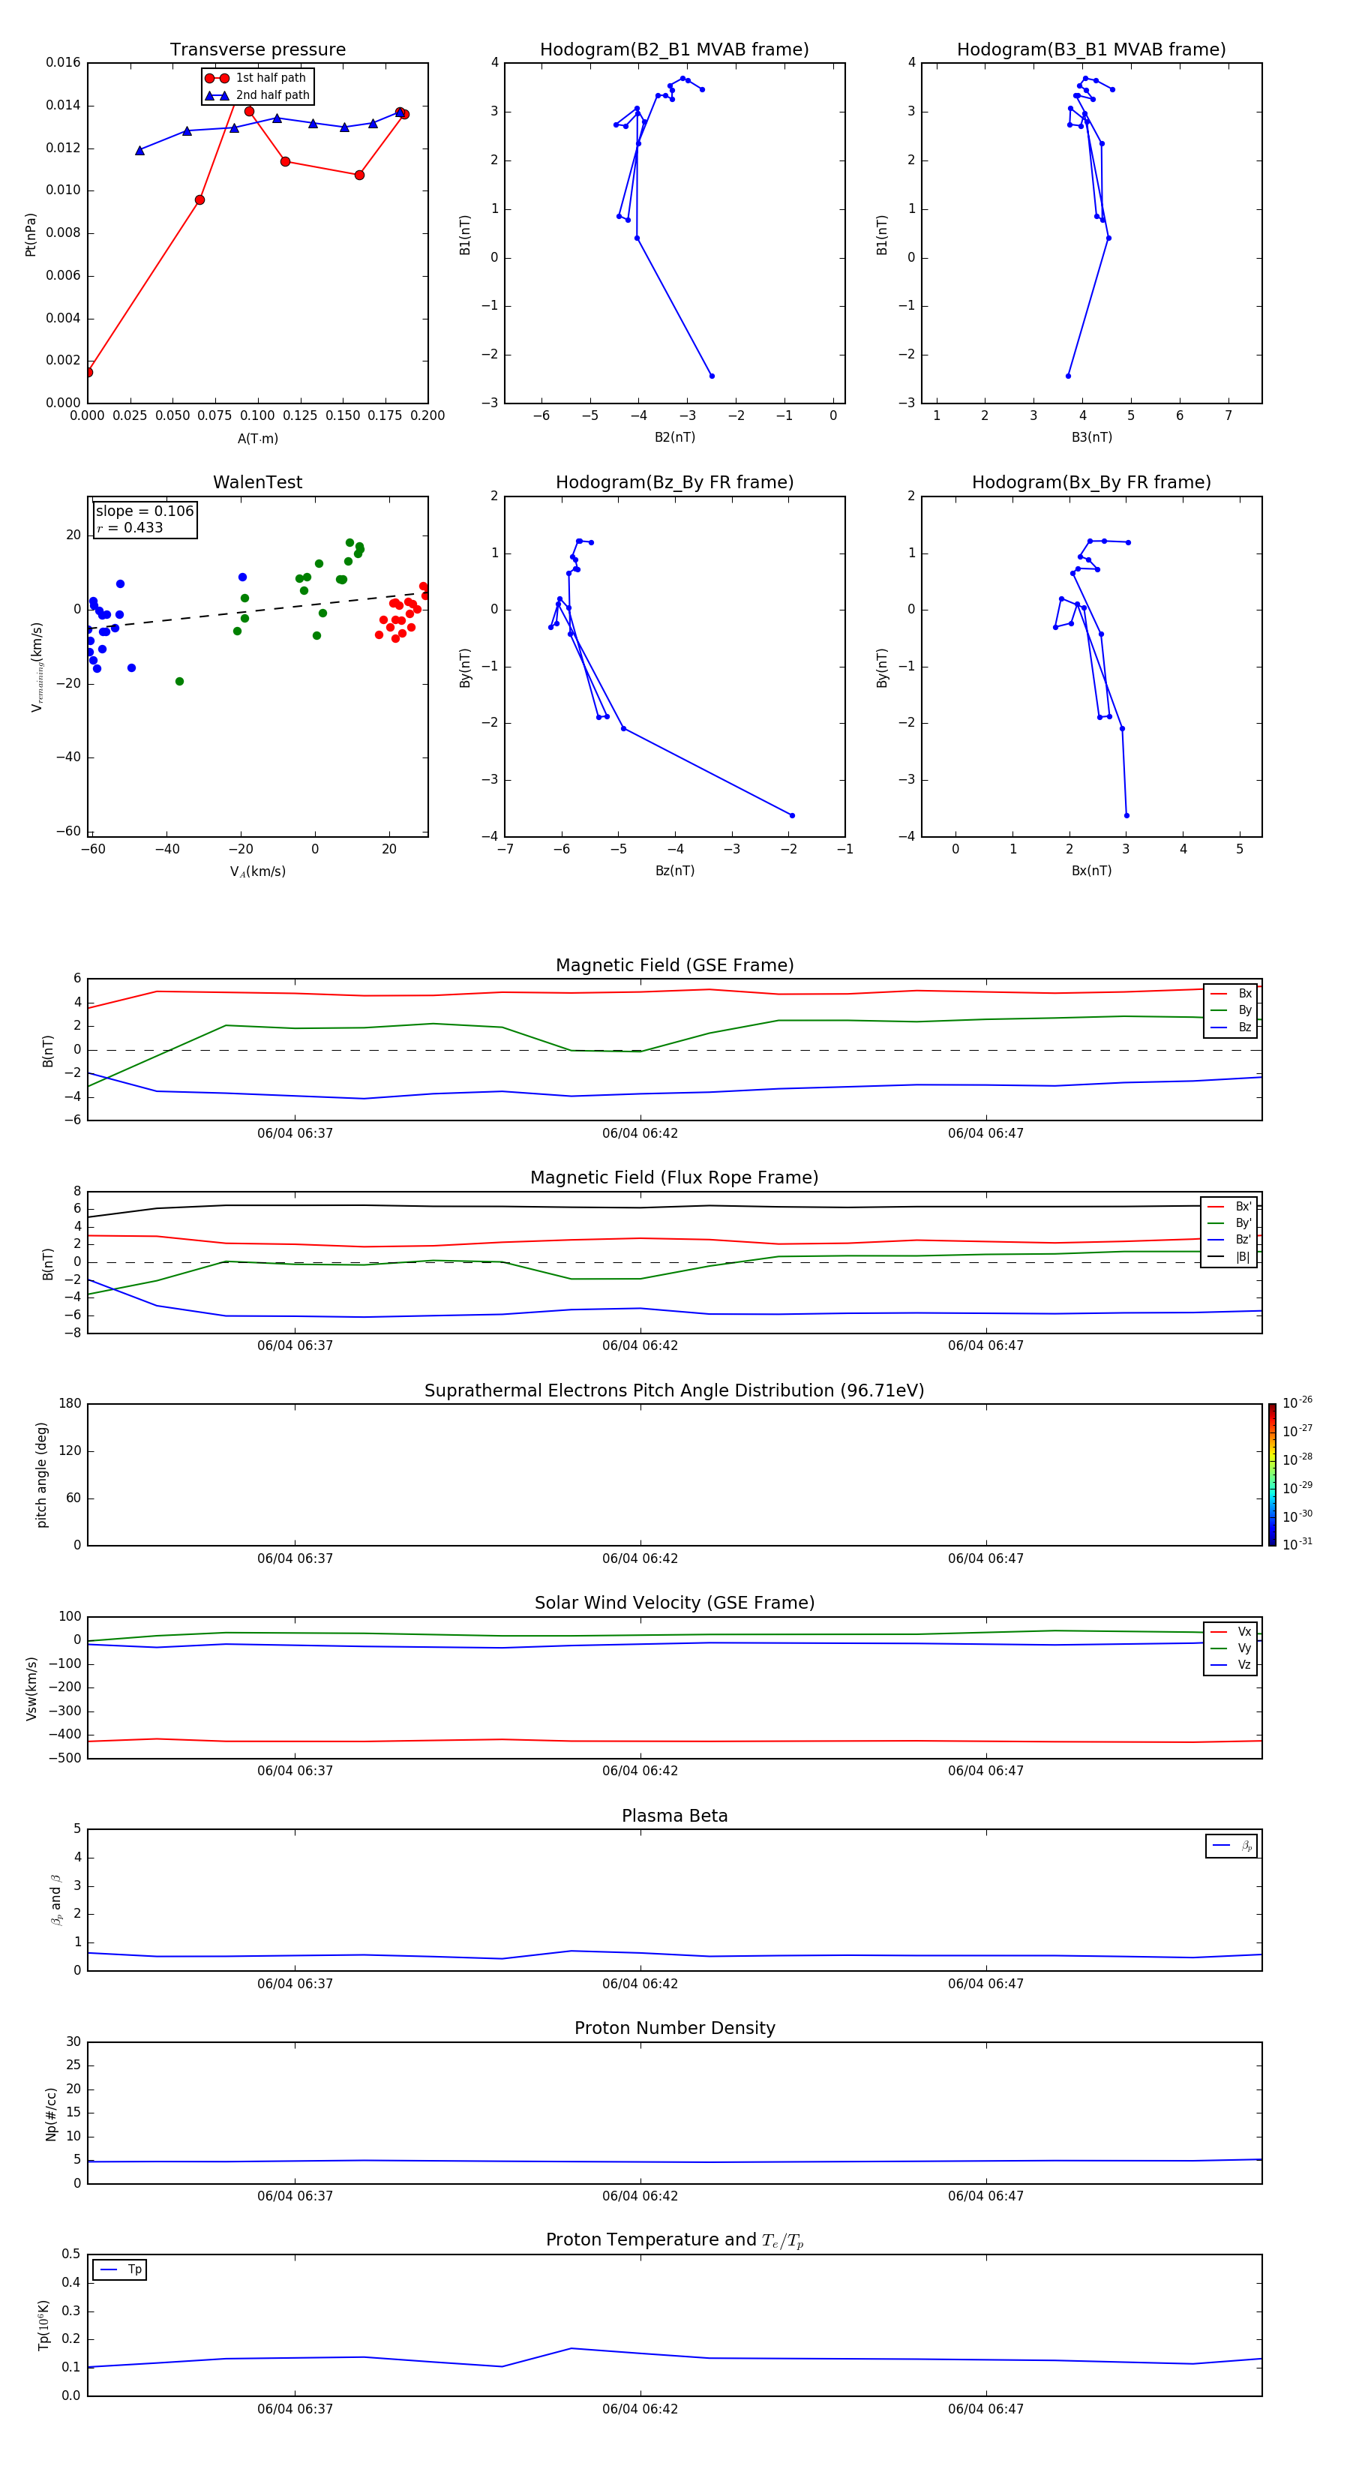The image size is (1350, 2475).
Task: Select the βp legend in Plasma Beta panel
Action: (1231, 1846)
